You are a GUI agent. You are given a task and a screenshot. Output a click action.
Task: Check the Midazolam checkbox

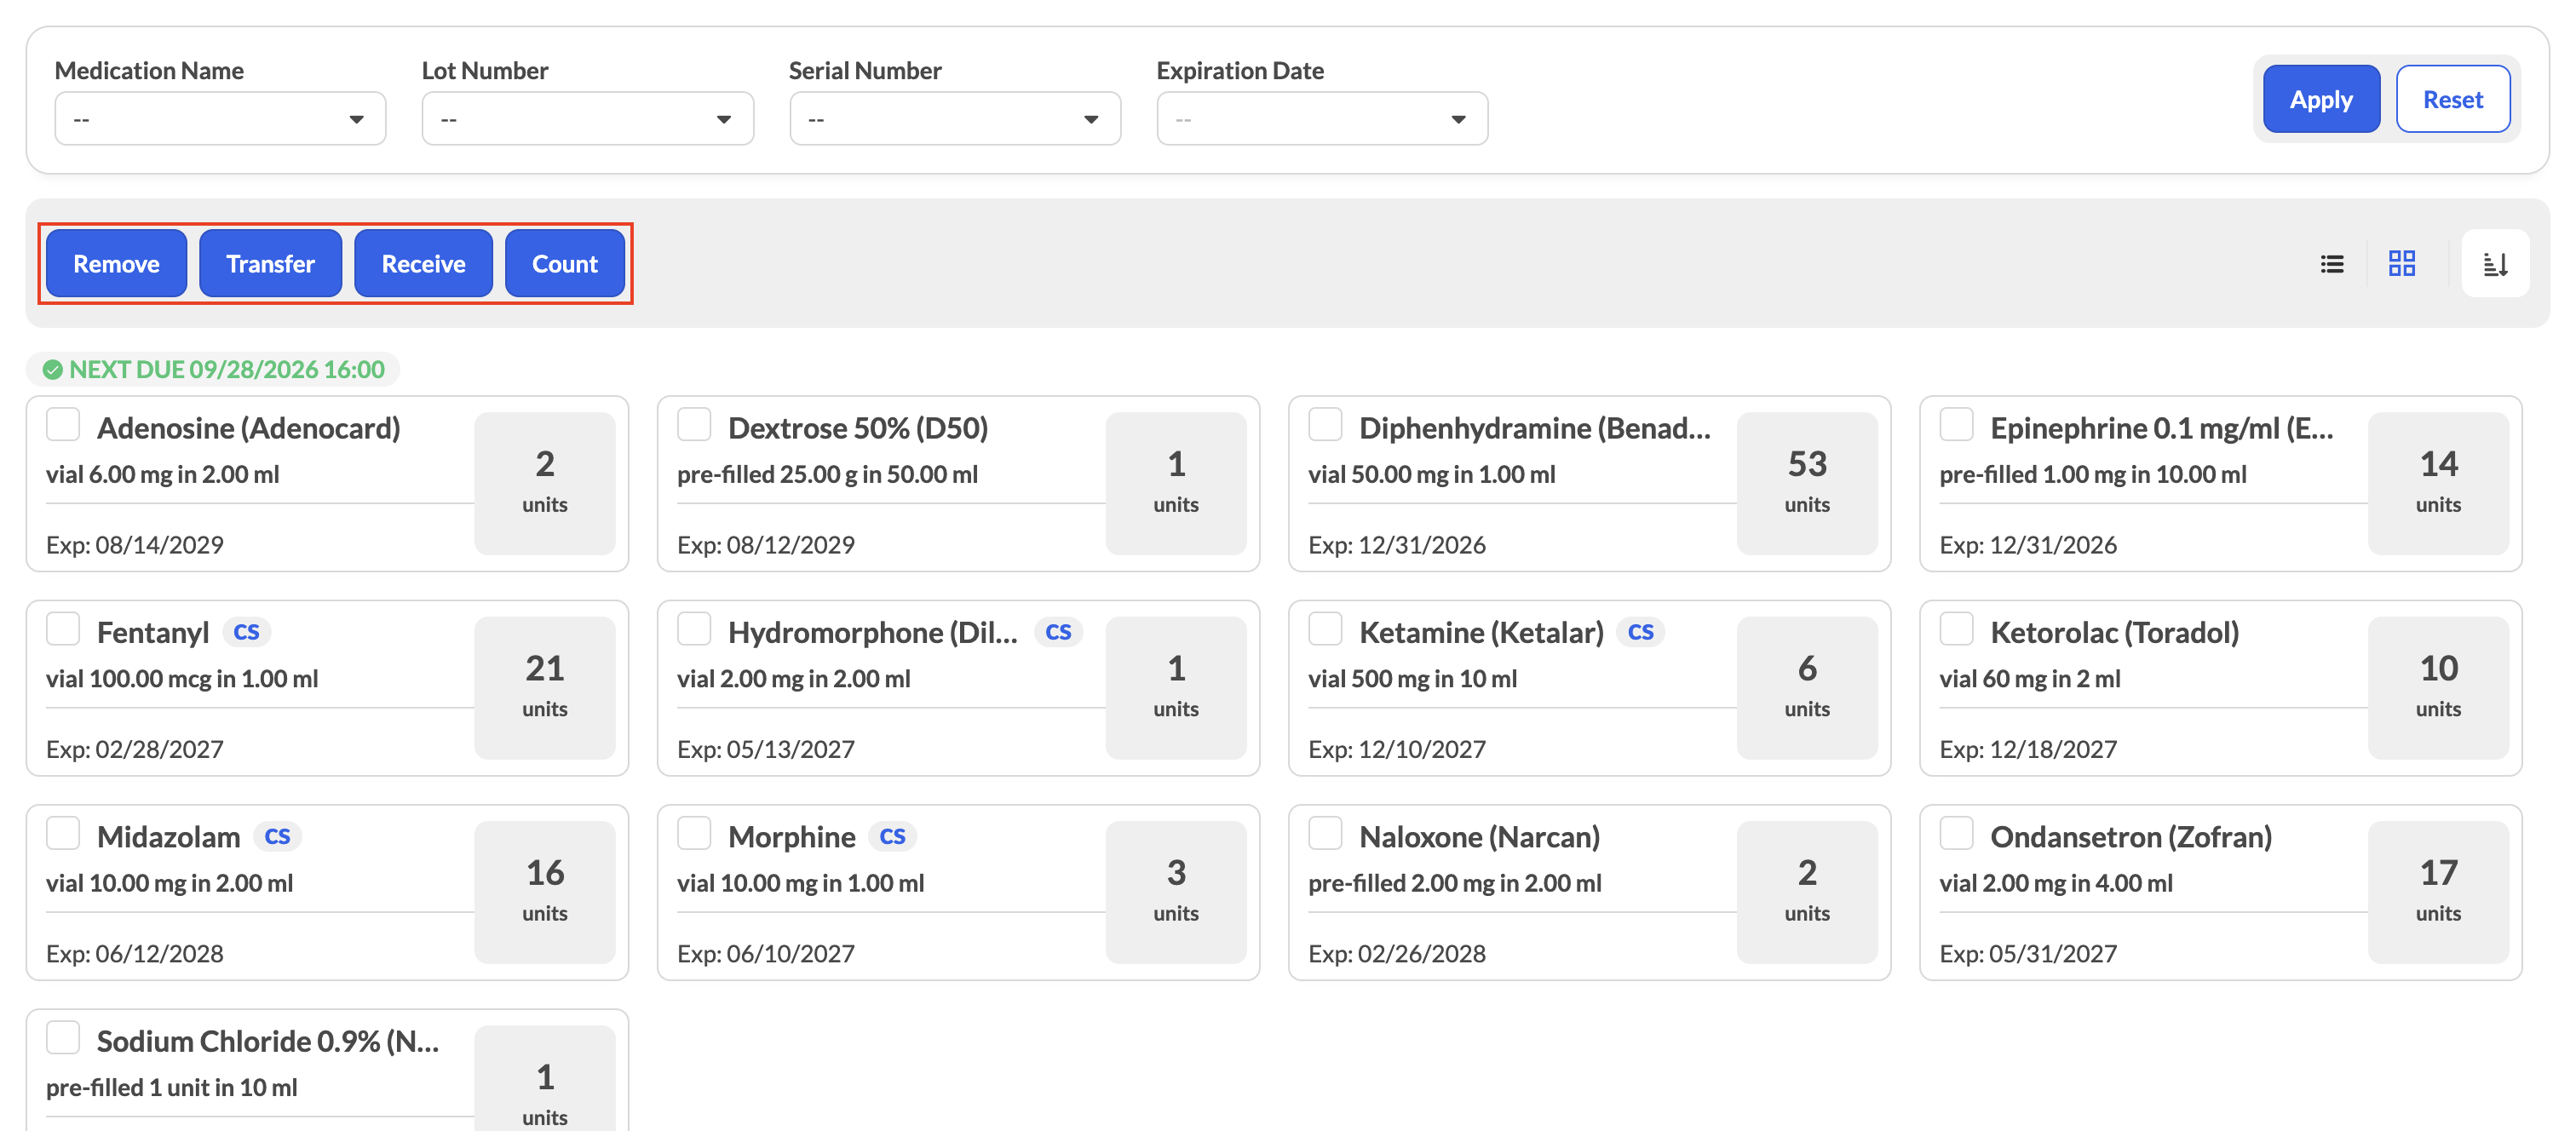tap(63, 832)
